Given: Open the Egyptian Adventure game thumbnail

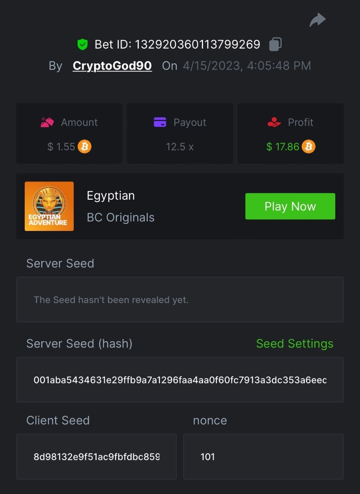Looking at the screenshot, I should pyautogui.click(x=49, y=206).
